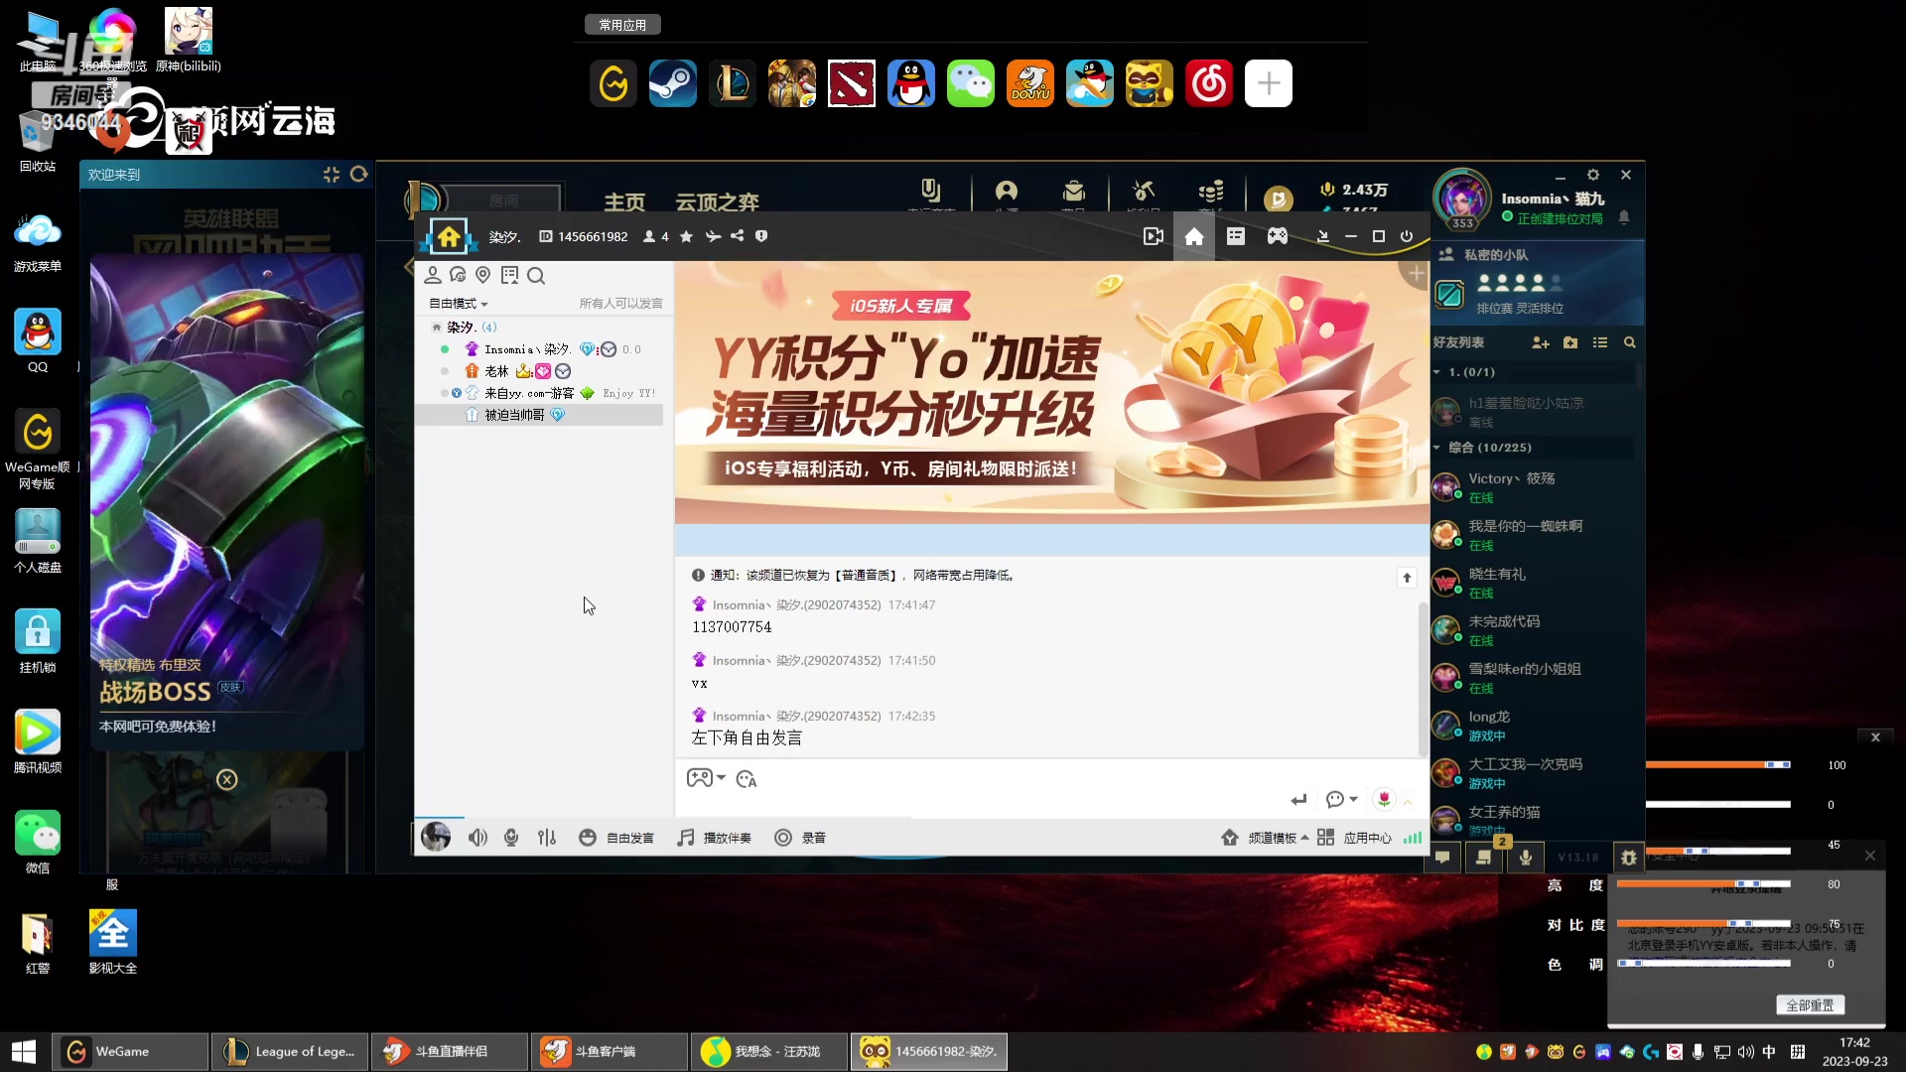Open the channel notice board icon
The width and height of the screenshot is (1906, 1072).
[510, 275]
